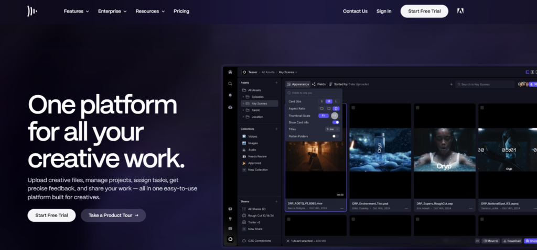537x250 pixels.
Task: Clear selection with X beside 1 Asset selected
Action: coord(288,241)
